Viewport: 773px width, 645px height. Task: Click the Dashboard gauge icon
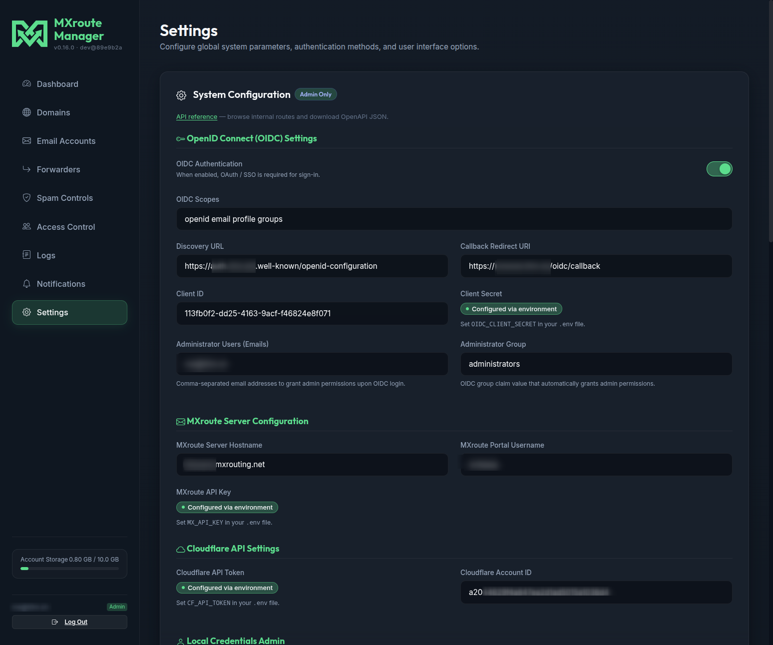tap(26, 83)
